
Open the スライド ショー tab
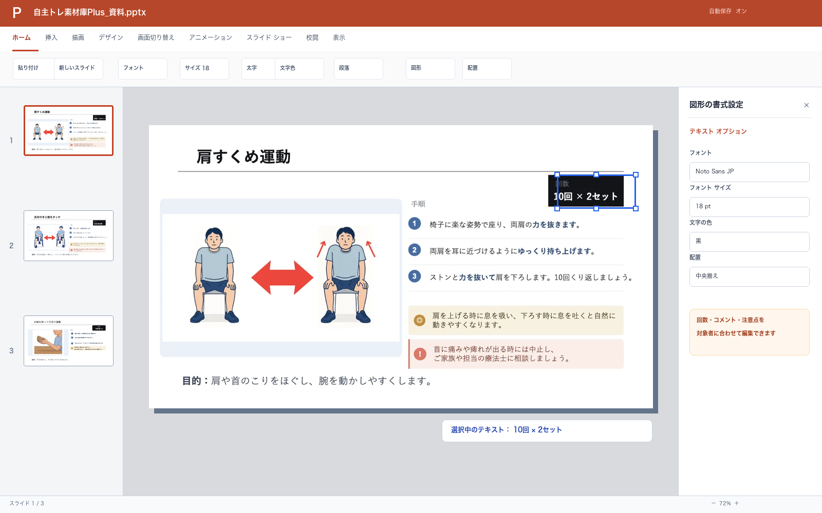coord(269,37)
